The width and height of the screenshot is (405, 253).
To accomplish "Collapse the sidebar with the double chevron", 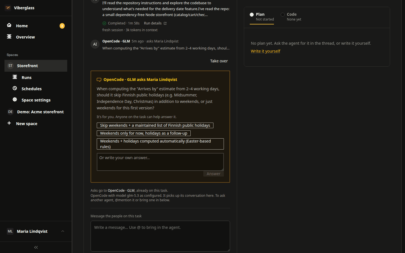I will 36,247.
